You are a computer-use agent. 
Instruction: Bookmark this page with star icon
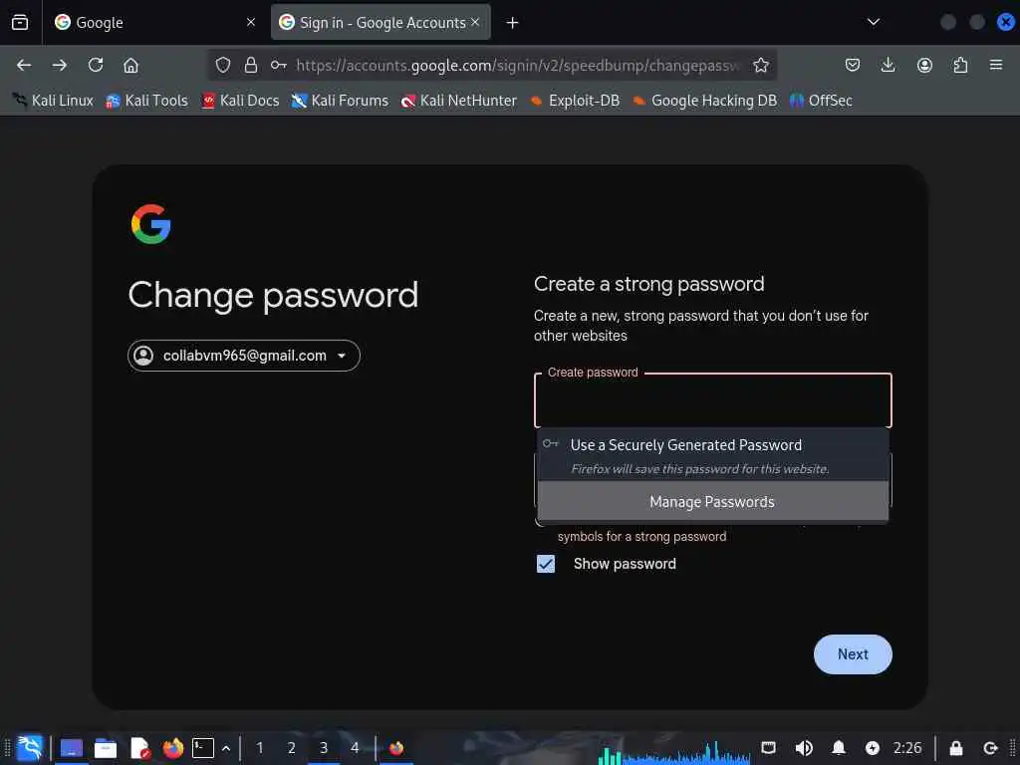pyautogui.click(x=760, y=65)
